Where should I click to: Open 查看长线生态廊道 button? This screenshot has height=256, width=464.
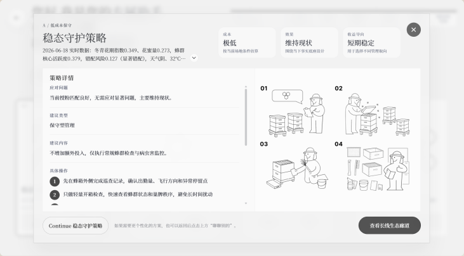(390, 226)
